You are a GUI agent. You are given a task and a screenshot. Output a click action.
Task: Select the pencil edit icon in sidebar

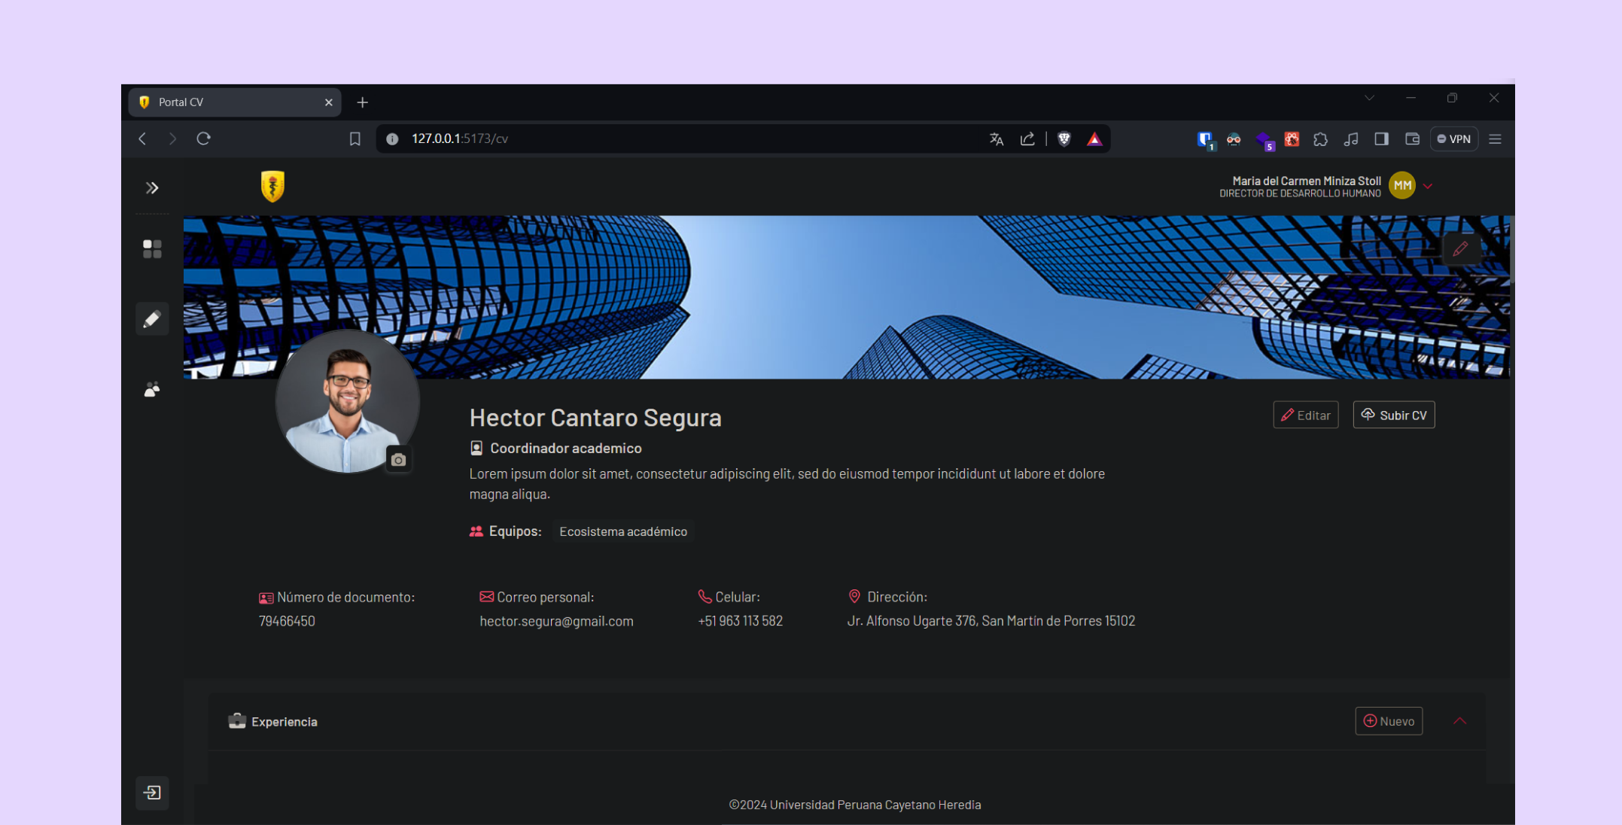[x=152, y=319]
